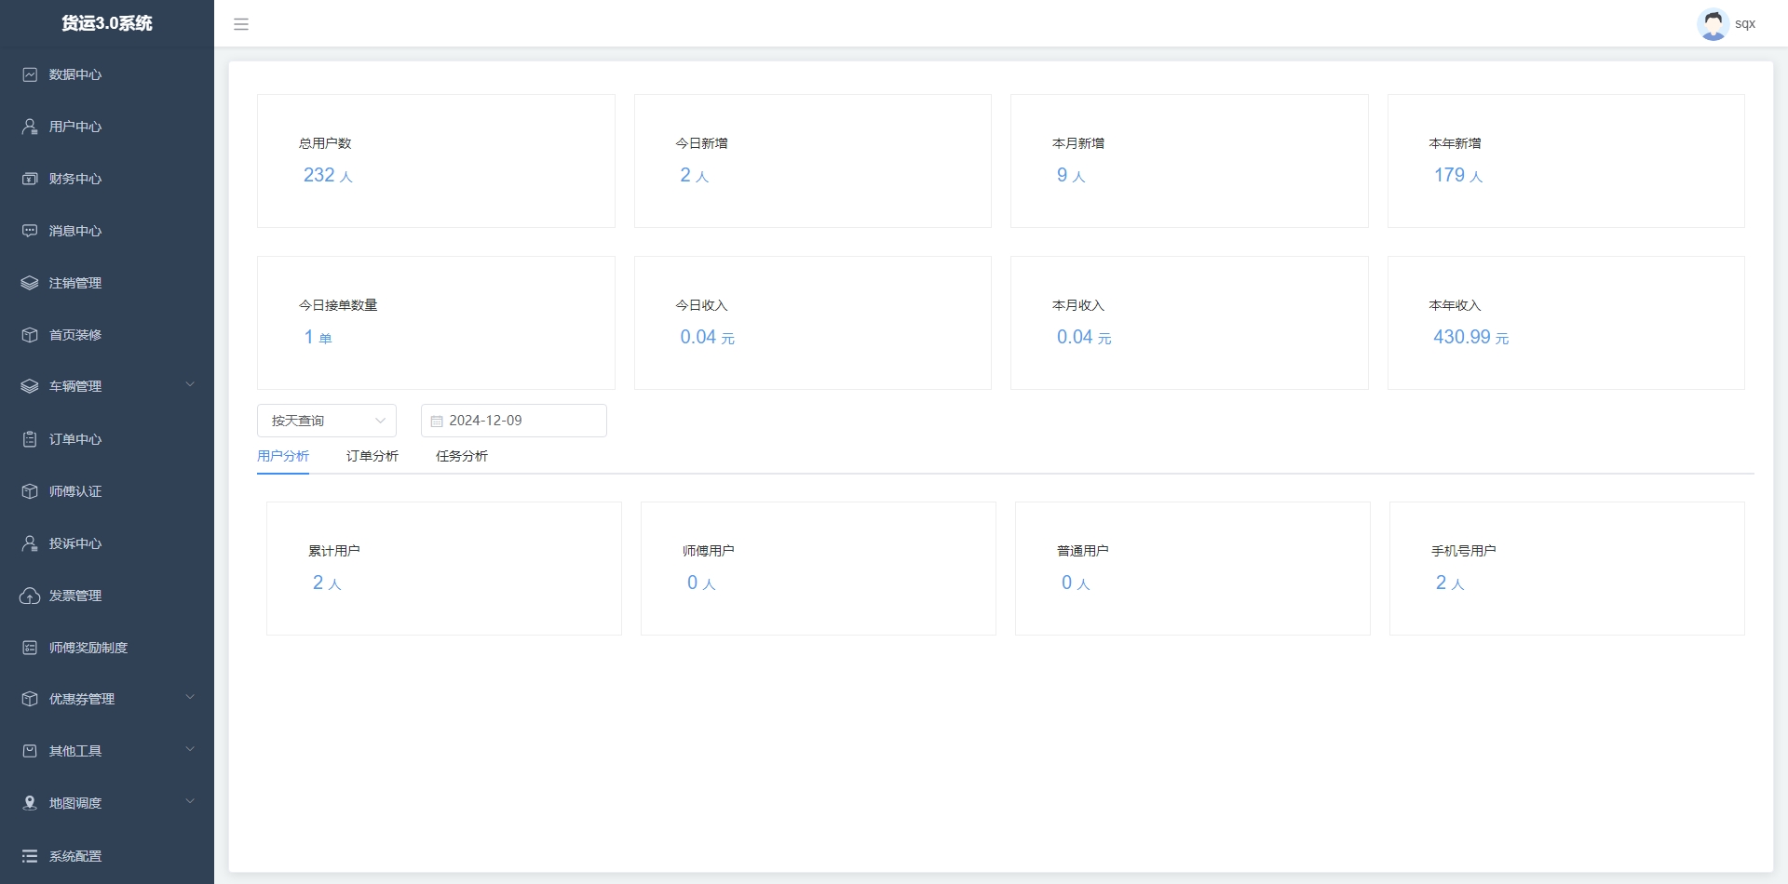Expand the 优惠券管理 submenu arrow

[190, 698]
